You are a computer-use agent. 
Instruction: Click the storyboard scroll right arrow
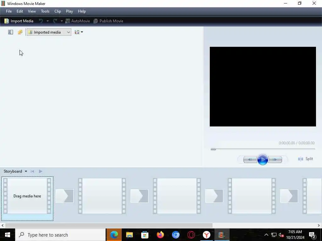click(x=319, y=225)
